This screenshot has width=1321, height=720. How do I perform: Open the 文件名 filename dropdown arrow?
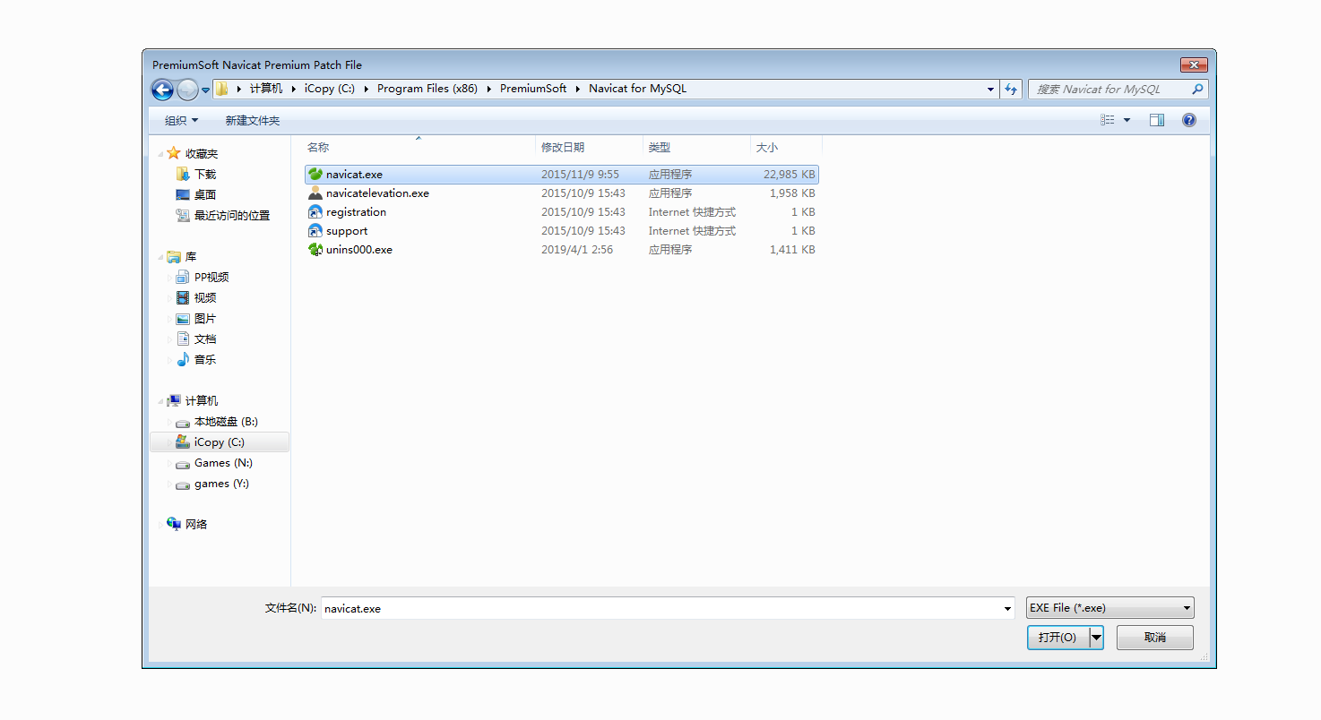point(1008,608)
